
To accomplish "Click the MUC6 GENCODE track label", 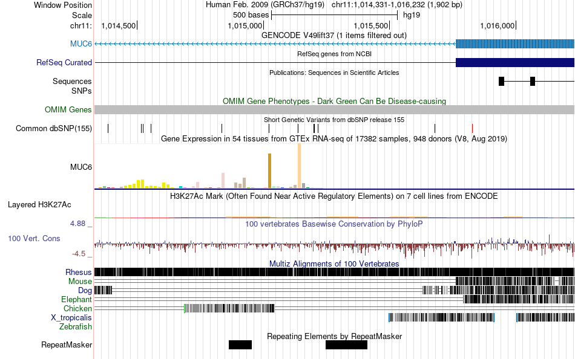I will [81, 44].
